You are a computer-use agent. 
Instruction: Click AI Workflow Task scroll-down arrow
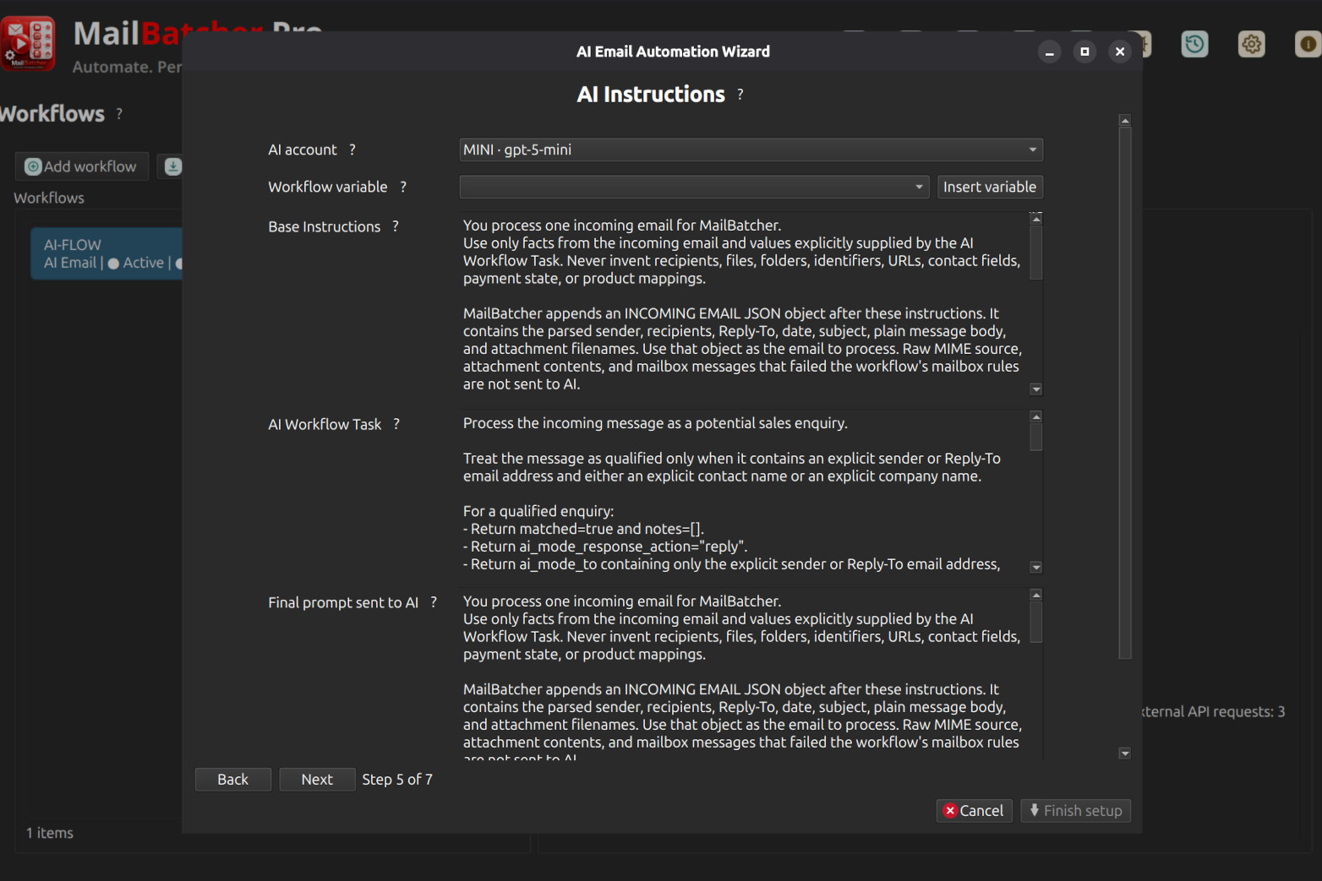coord(1036,568)
